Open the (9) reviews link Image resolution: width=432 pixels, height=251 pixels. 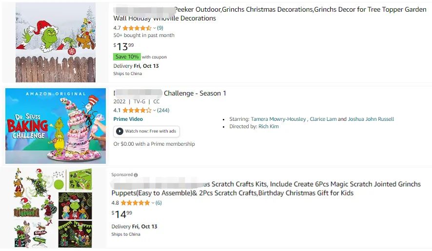pyautogui.click(x=160, y=28)
